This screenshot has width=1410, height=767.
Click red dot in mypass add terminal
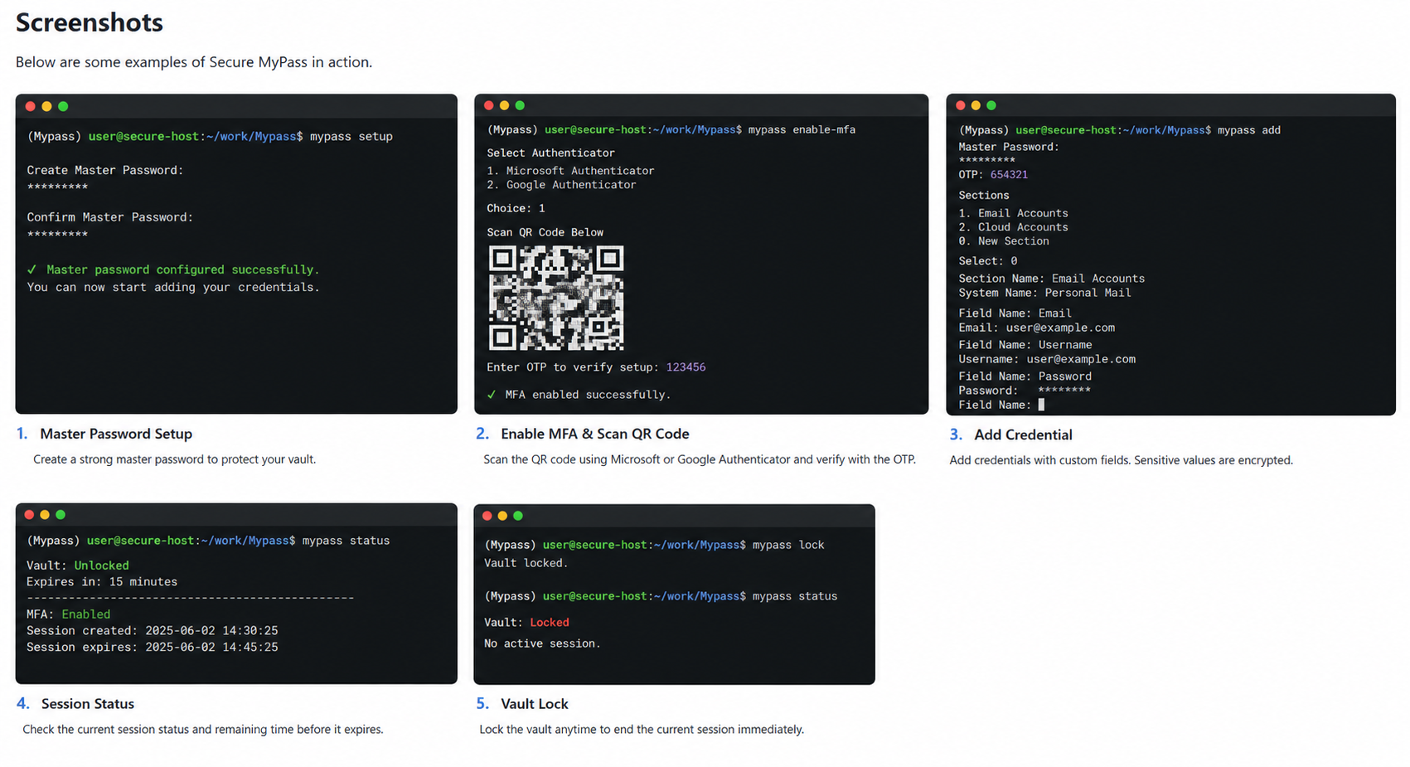(961, 105)
